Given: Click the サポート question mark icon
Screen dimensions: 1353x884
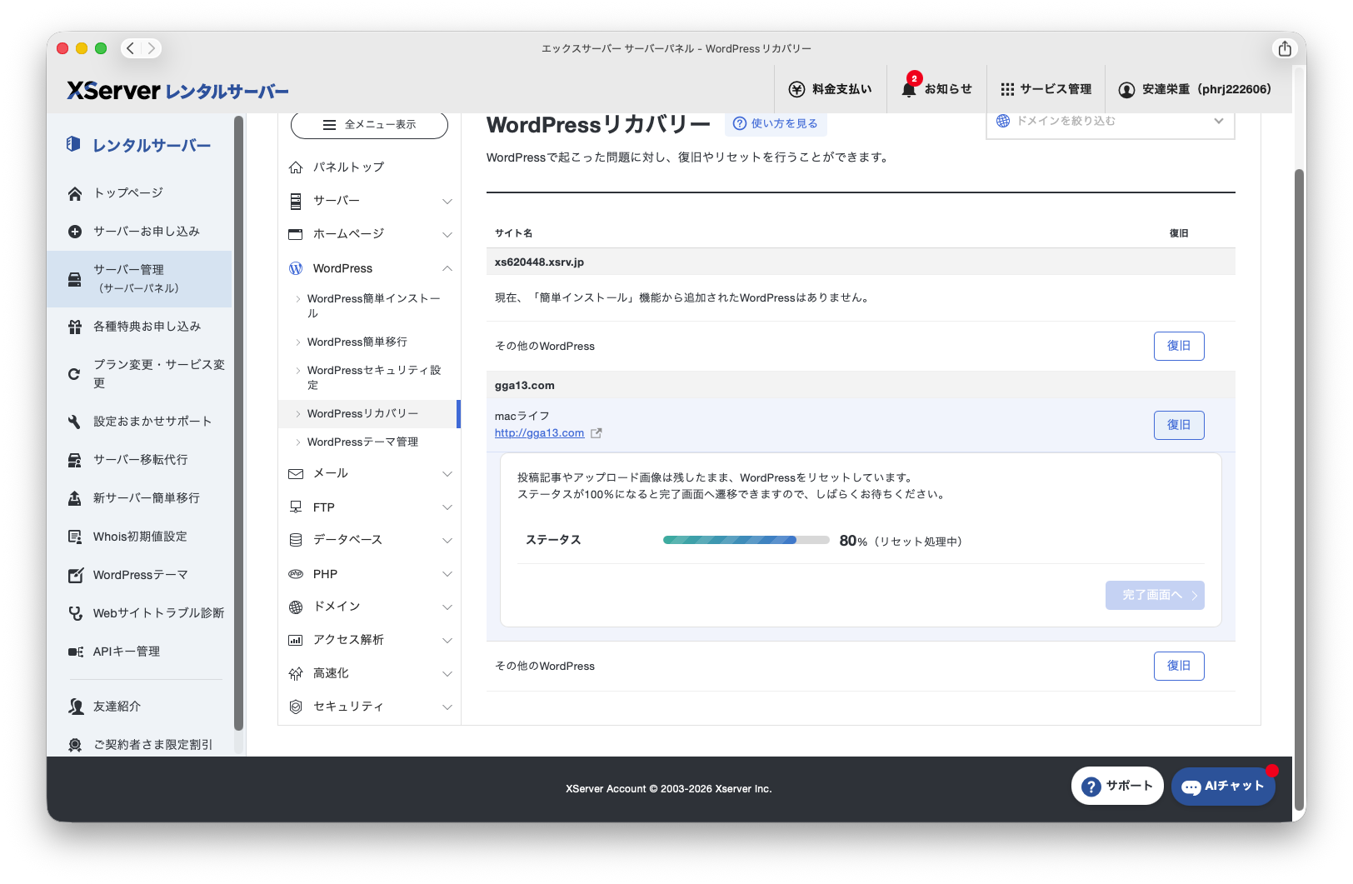Looking at the screenshot, I should (1091, 787).
